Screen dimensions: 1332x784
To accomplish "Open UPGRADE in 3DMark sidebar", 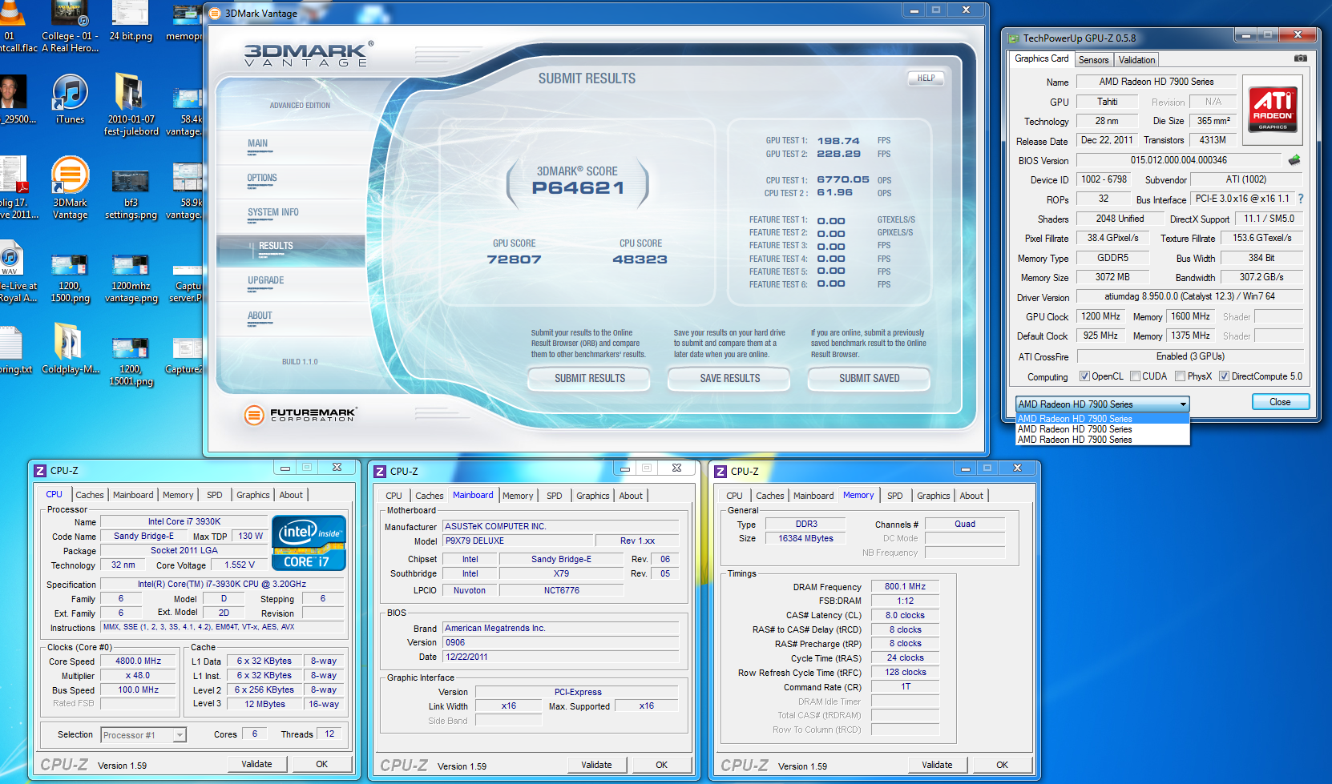I will 265,281.
